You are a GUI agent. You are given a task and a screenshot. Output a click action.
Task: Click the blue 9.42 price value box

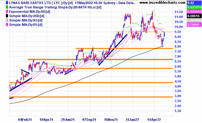194,3
